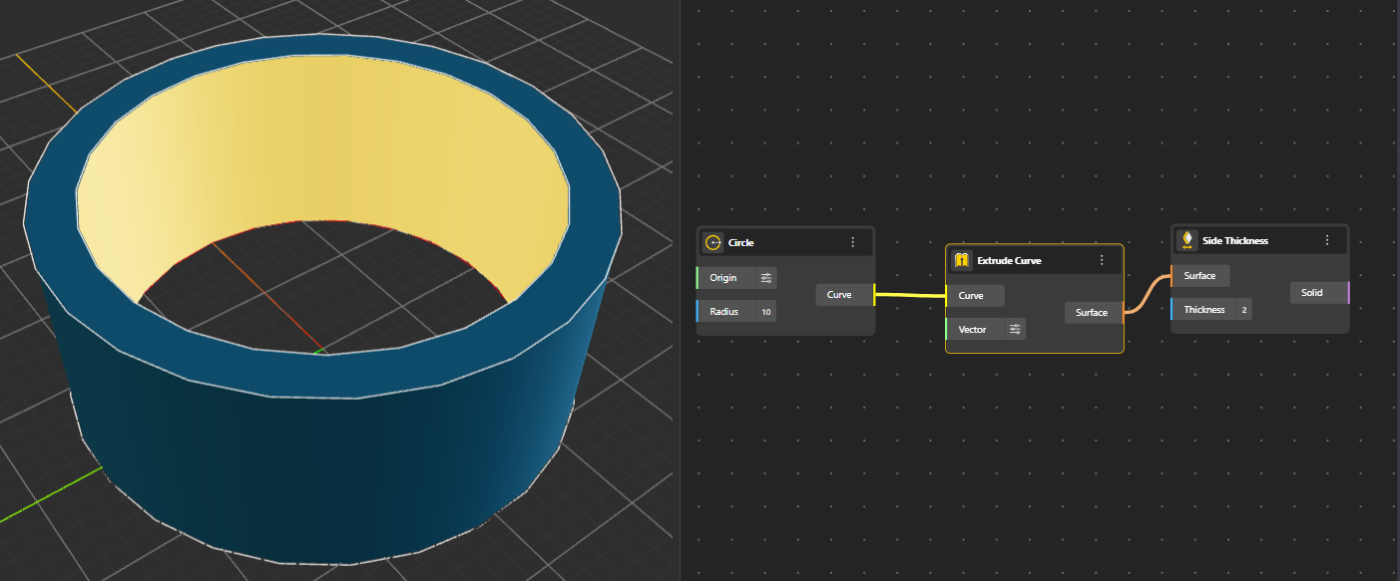Open Vector settings sliders icon in Extrude Curve

[x=1015, y=329]
